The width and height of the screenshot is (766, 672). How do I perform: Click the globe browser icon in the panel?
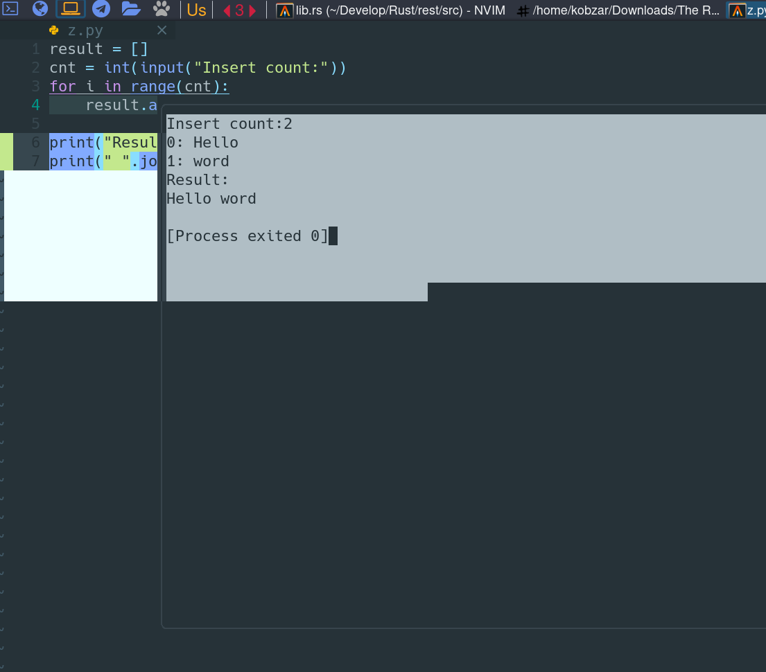tap(40, 10)
